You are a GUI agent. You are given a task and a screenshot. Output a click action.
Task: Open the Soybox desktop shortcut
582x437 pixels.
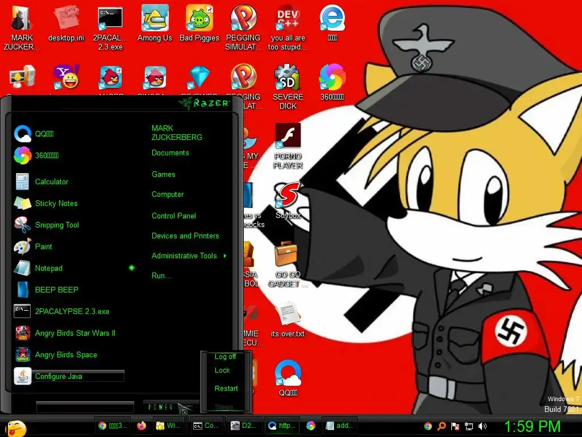pyautogui.click(x=288, y=201)
